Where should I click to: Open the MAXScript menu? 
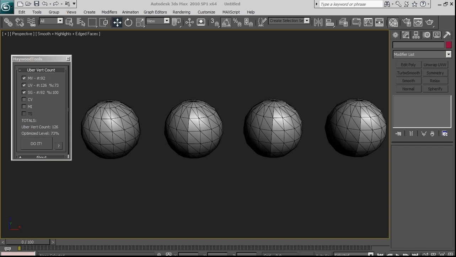click(231, 12)
